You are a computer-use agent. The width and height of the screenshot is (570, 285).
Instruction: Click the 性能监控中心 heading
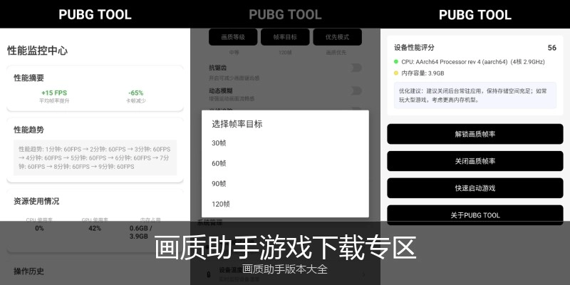point(38,51)
